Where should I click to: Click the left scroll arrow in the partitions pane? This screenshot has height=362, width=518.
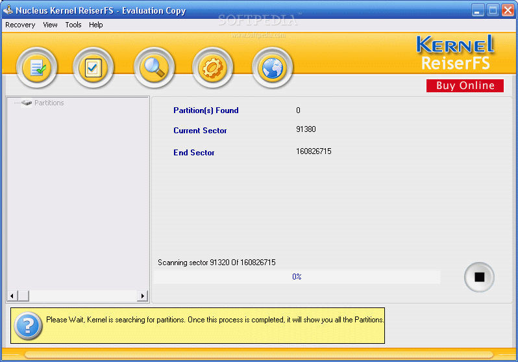click(12, 296)
